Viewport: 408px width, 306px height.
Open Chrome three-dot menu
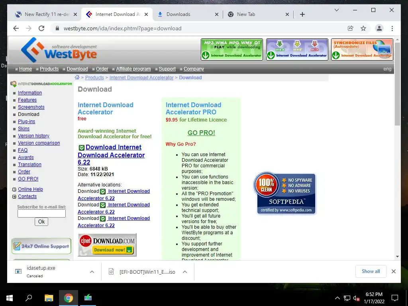[x=392, y=28]
